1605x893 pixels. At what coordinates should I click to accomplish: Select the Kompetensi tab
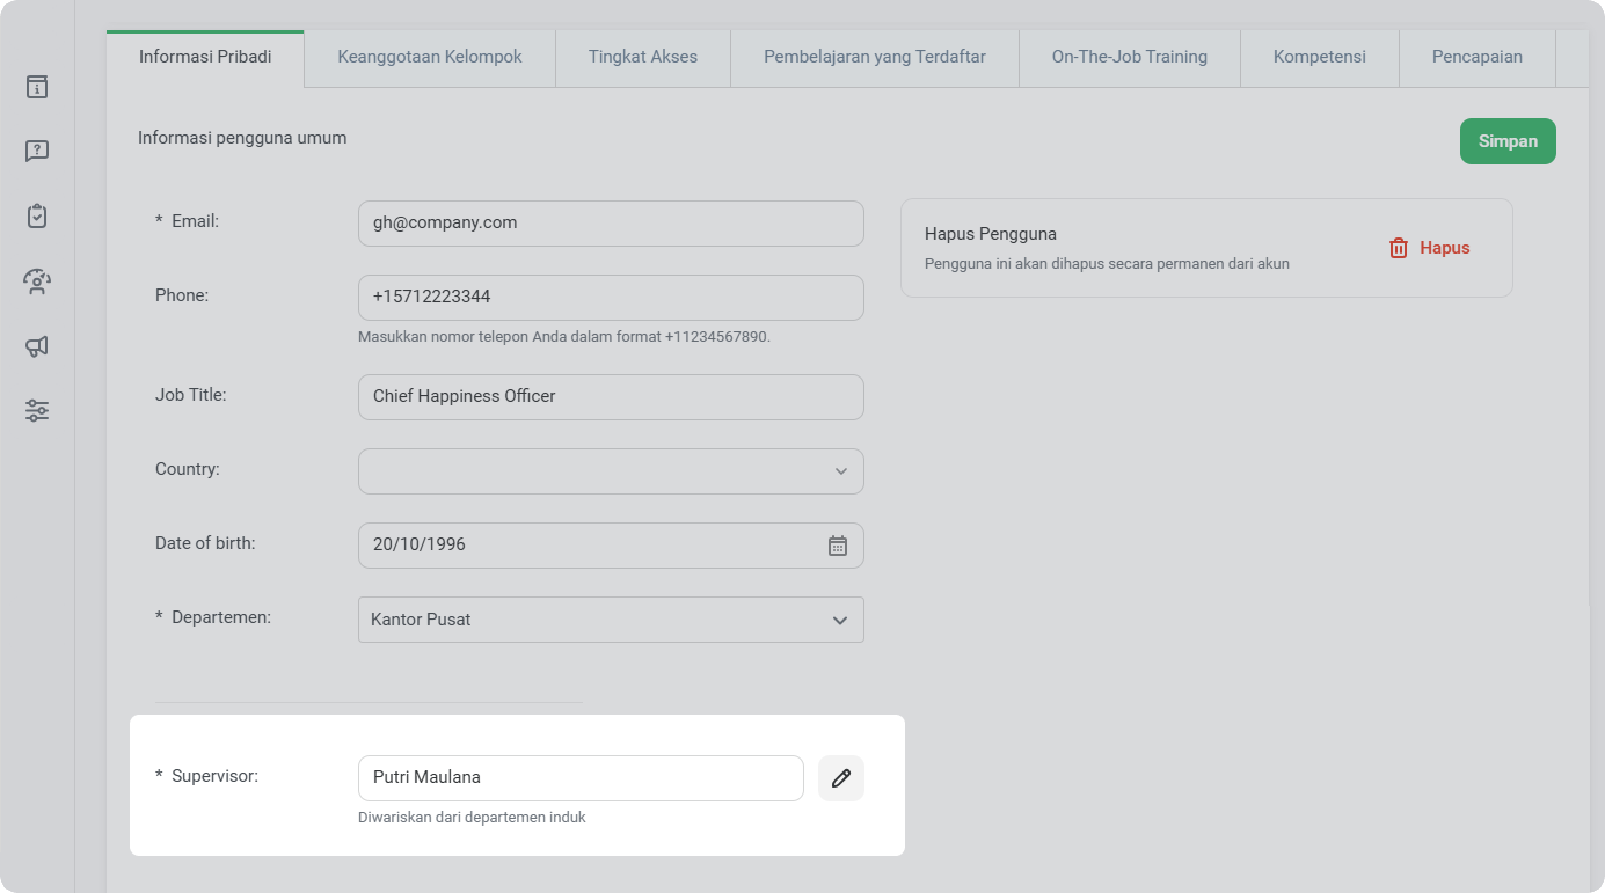coord(1319,57)
